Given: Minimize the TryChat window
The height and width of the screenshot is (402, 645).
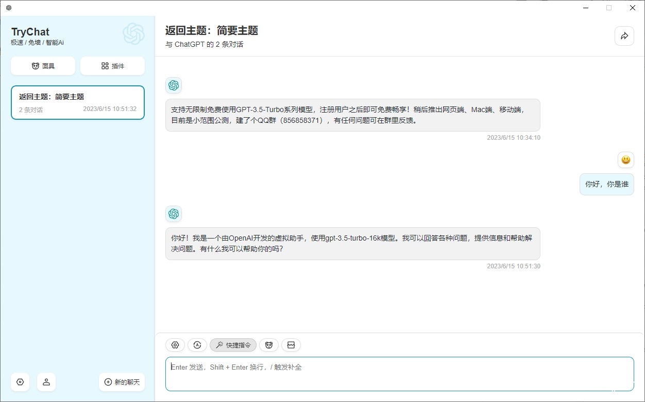Looking at the screenshot, I should pos(586,8).
